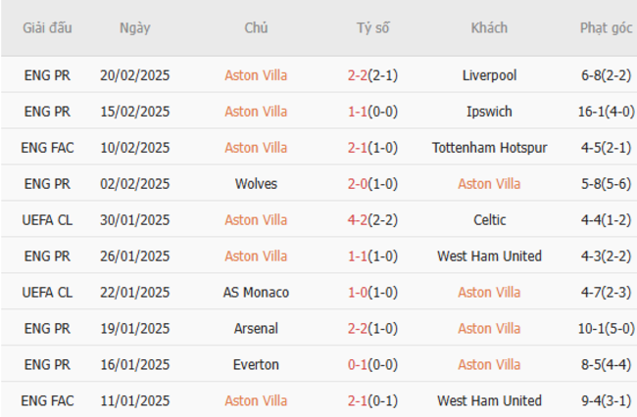Select the "Phạt góc" column header
This screenshot has width=637, height=417.
[606, 28]
